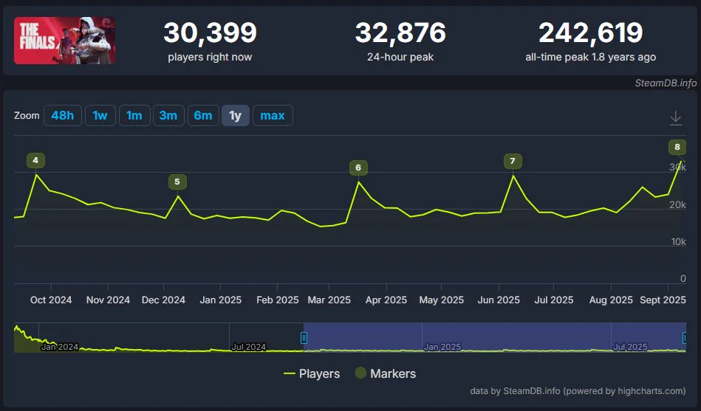
Task: Set zoom range to 1m
Action: click(x=134, y=116)
